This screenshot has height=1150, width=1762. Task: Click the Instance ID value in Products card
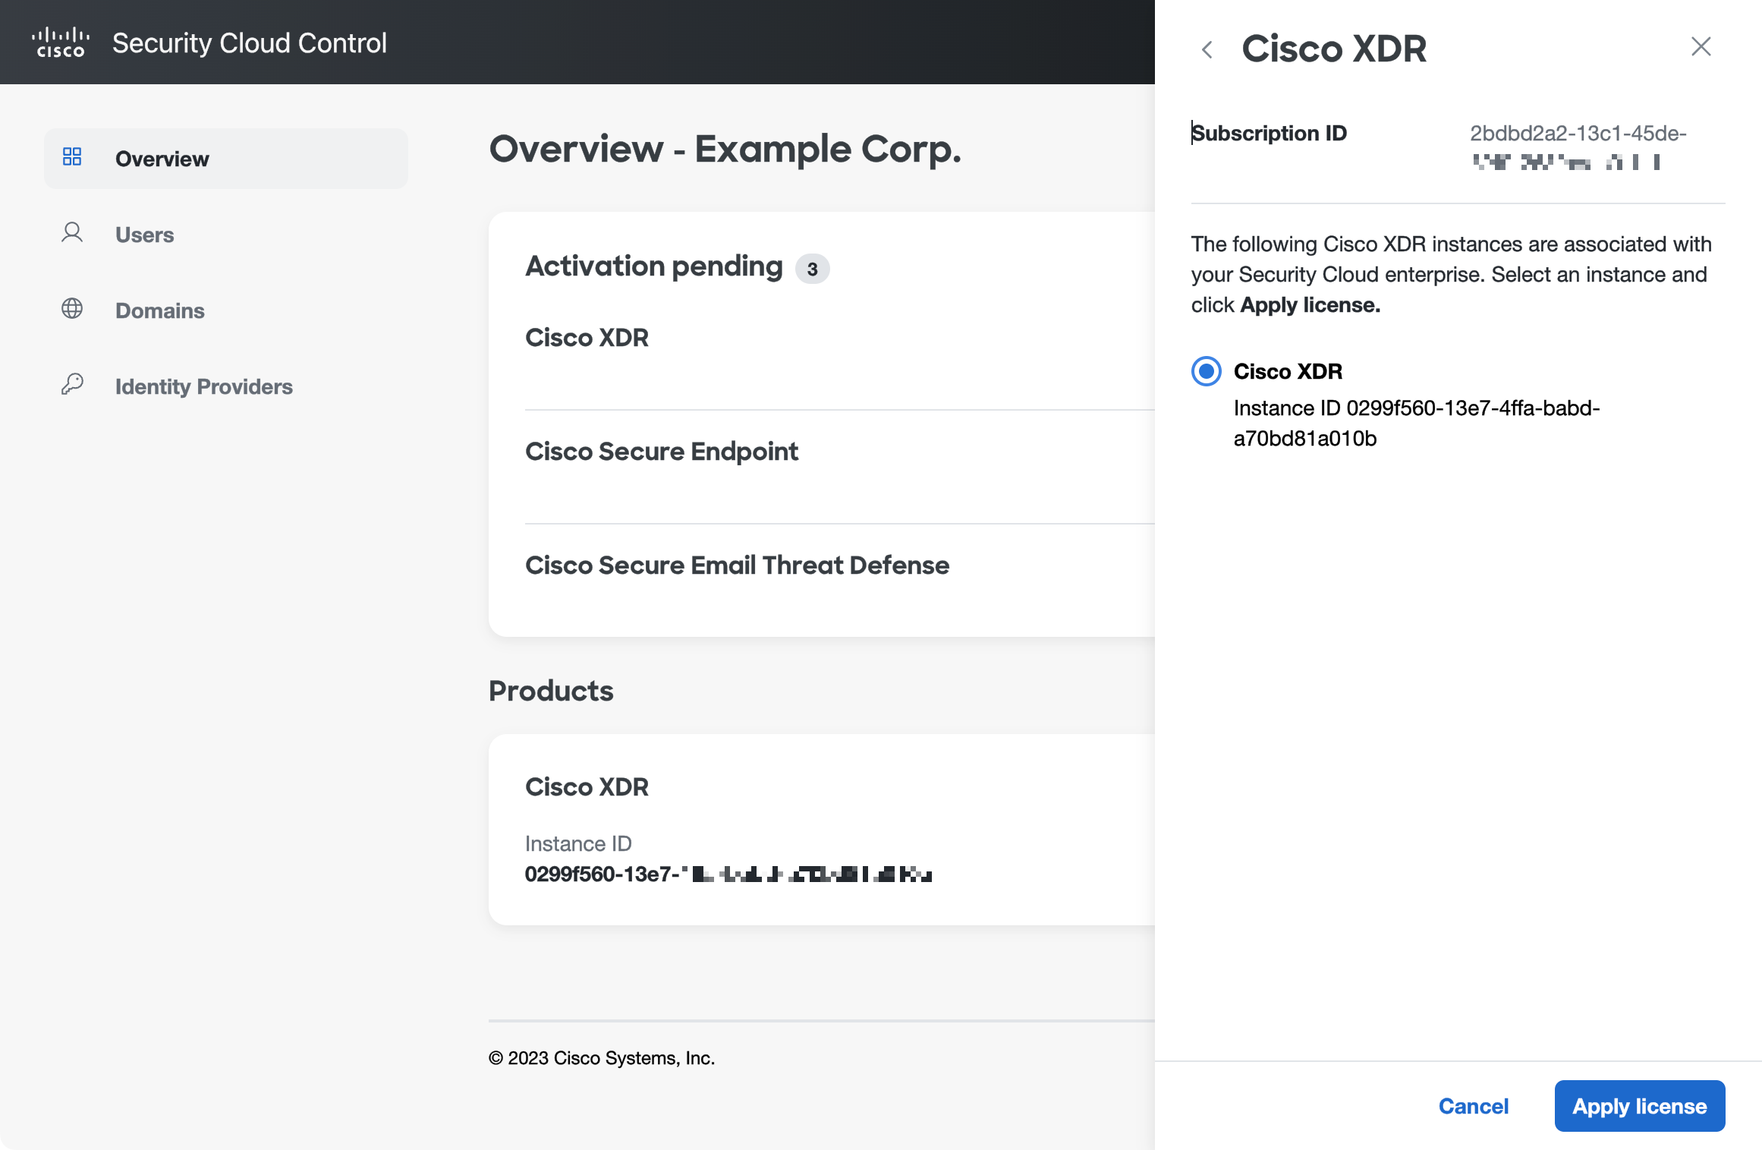pyautogui.click(x=728, y=874)
